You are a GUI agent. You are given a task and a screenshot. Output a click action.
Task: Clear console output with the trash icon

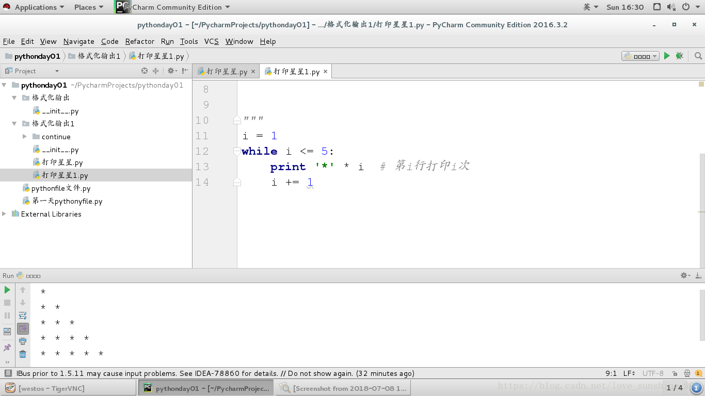point(23,354)
